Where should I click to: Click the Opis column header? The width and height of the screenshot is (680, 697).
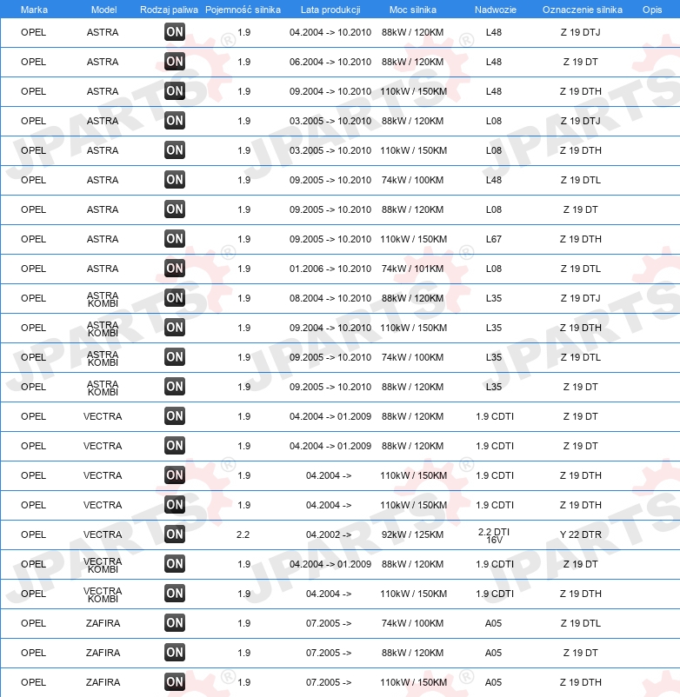[652, 10]
